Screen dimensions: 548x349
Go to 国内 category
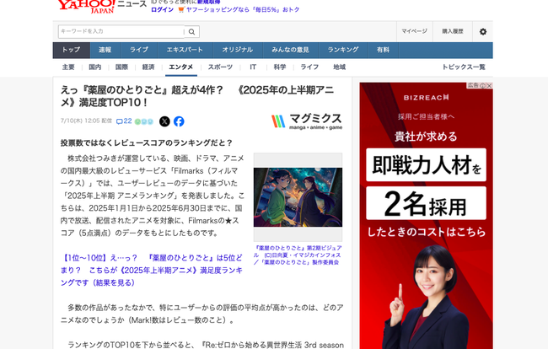pos(94,67)
